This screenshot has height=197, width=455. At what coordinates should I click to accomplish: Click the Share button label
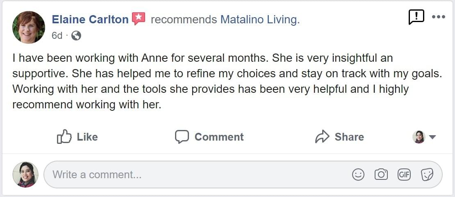pos(349,137)
